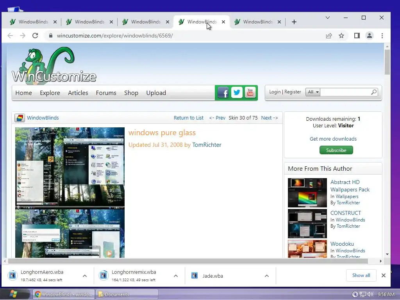The width and height of the screenshot is (400, 300).
Task: Share this page using the share icon
Action: [x=329, y=36]
